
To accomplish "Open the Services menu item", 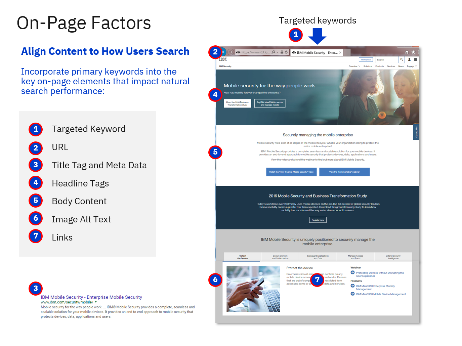I will click(391, 66).
